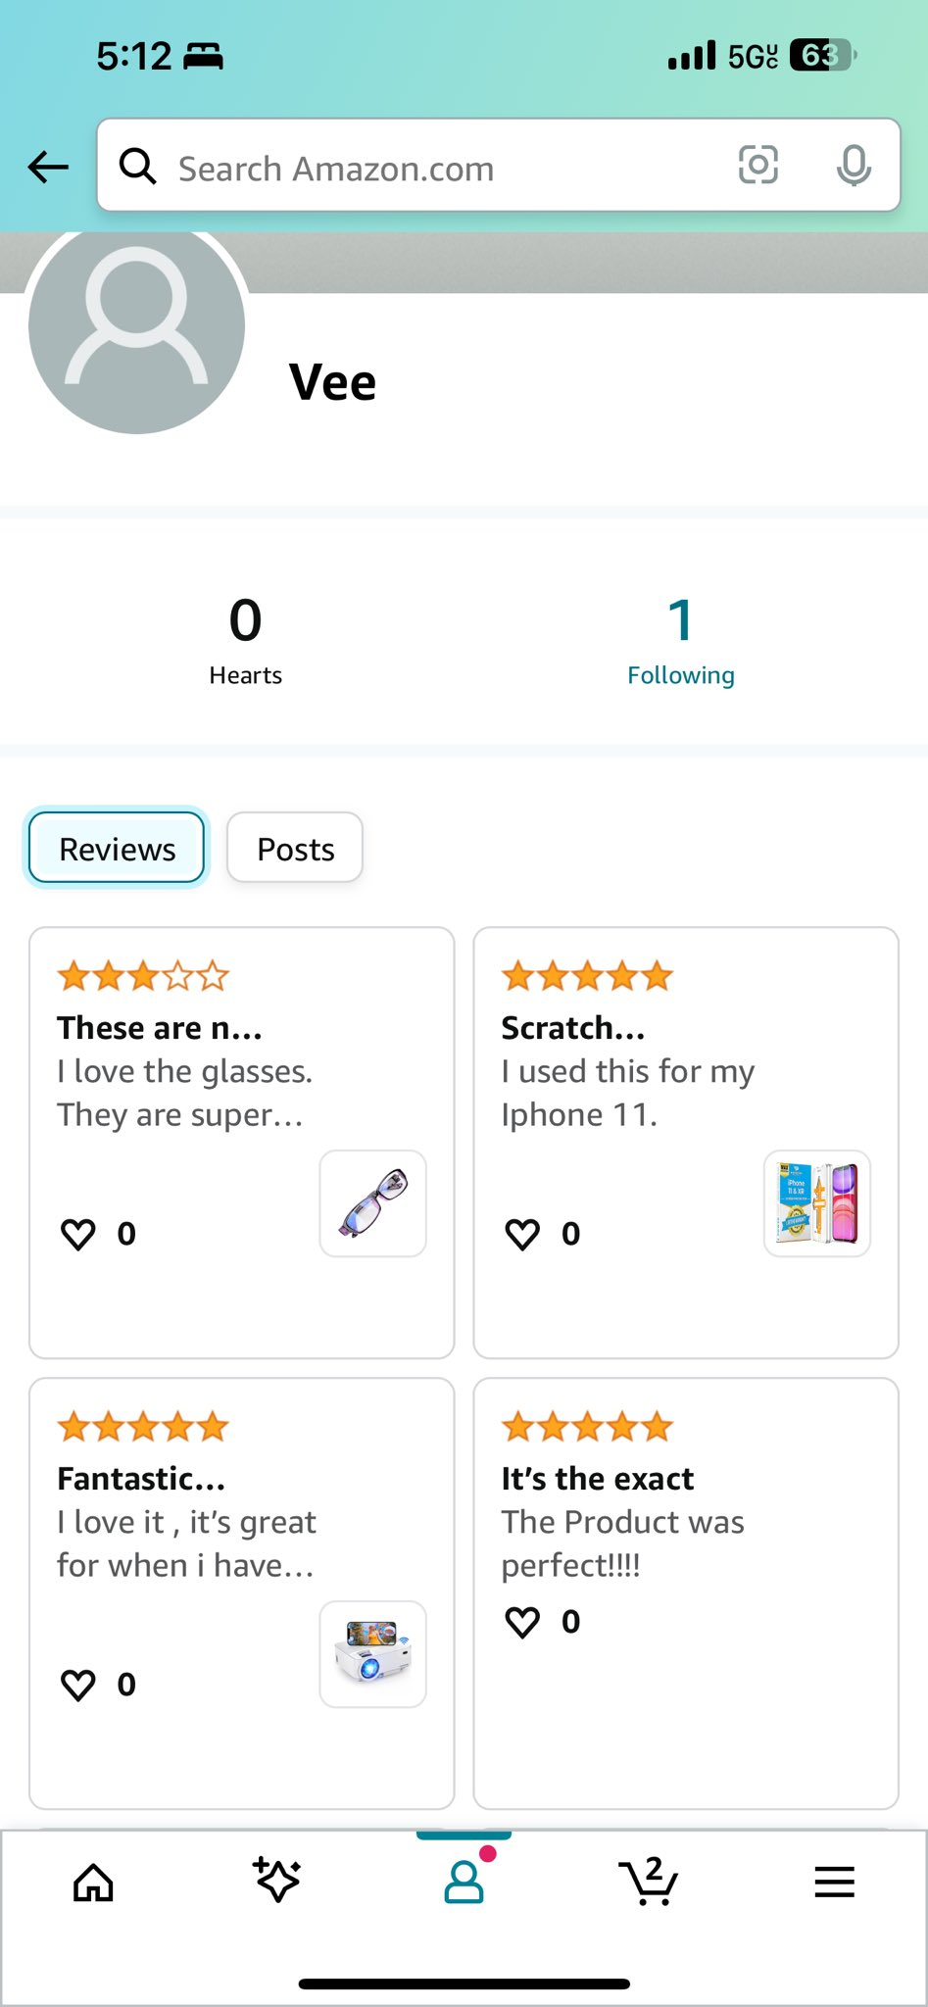The height and width of the screenshot is (2007, 928).
Task: Tap the microphone voice search icon
Action: [854, 166]
